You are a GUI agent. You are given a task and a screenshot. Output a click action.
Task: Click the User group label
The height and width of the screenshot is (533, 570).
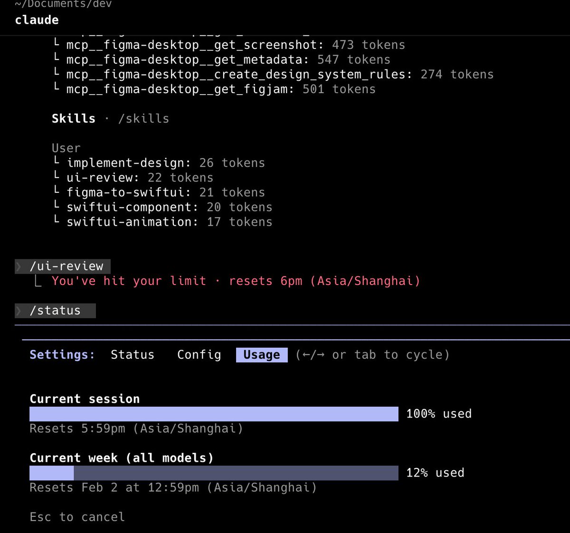tap(66, 148)
